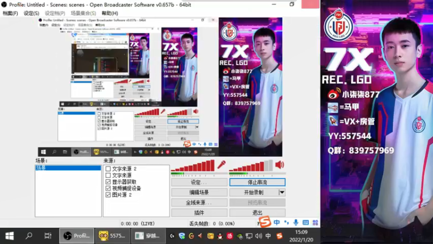Switch to the Profil... OBS taskbar button

76,236
